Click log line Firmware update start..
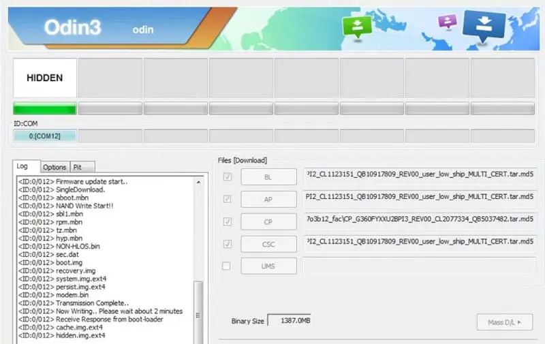Image resolution: width=545 pixels, height=344 pixels. coord(73,181)
